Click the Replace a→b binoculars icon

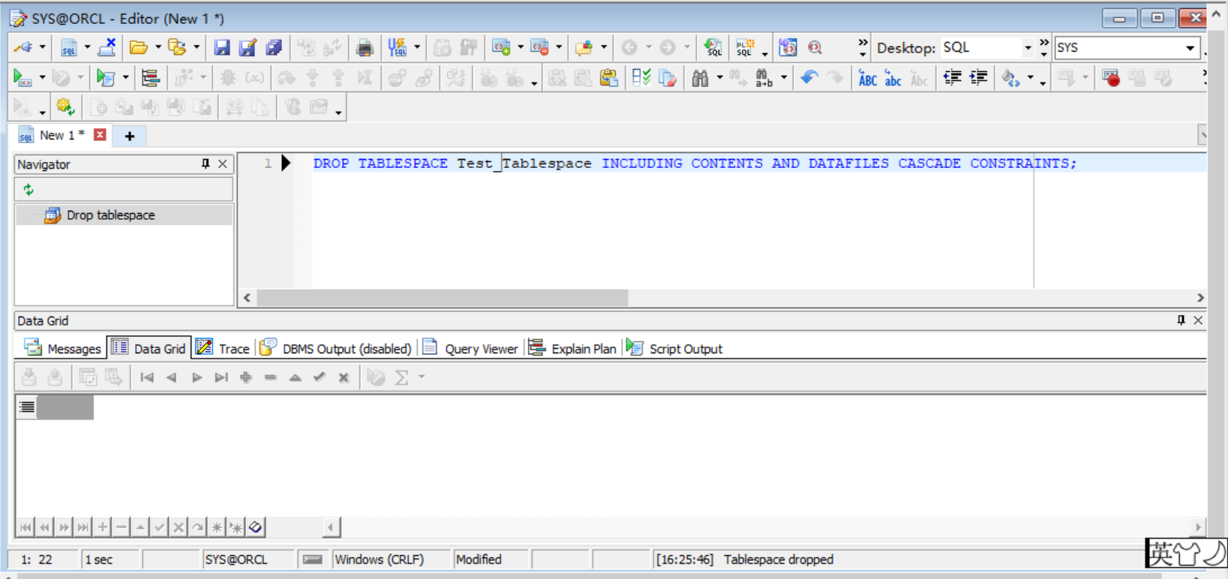point(764,77)
